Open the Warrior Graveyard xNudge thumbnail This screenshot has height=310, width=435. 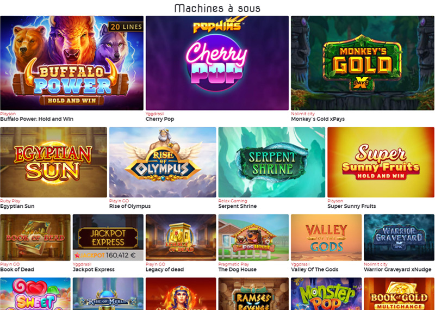tap(399, 237)
